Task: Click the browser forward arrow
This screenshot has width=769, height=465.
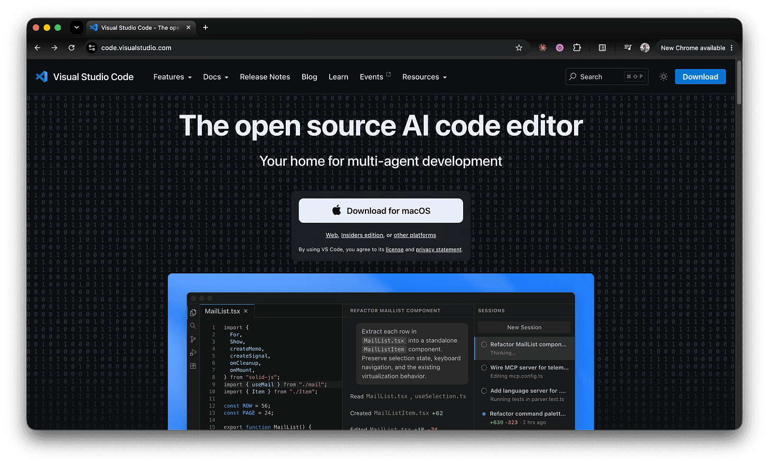Action: coord(54,48)
